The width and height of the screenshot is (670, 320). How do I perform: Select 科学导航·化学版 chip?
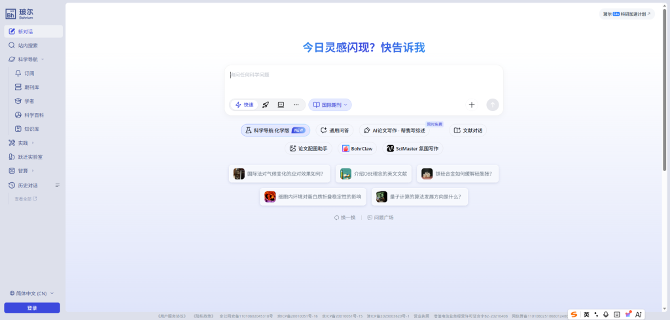coord(275,130)
